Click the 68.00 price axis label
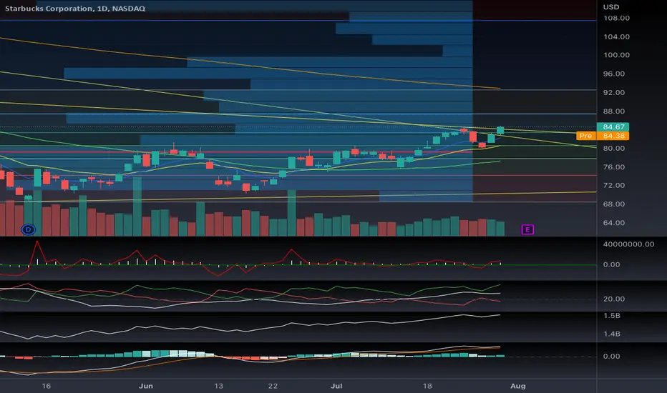Screen dimensions: 667x393 click(x=614, y=204)
